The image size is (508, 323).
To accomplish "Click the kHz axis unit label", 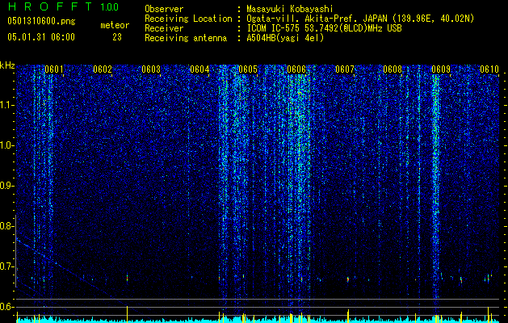I will coord(7,65).
